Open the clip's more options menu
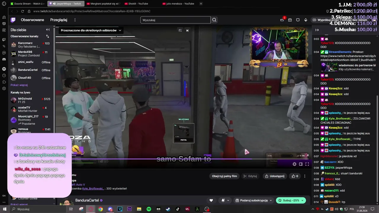This screenshot has height=213, width=379. [305, 176]
